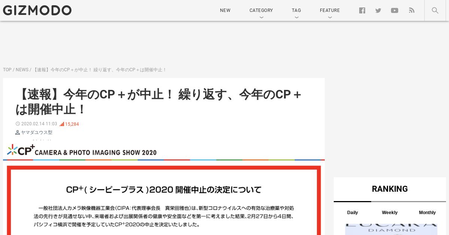This screenshot has height=235, width=449.
Task: Click the view count 15,284
Action: pyautogui.click(x=72, y=124)
